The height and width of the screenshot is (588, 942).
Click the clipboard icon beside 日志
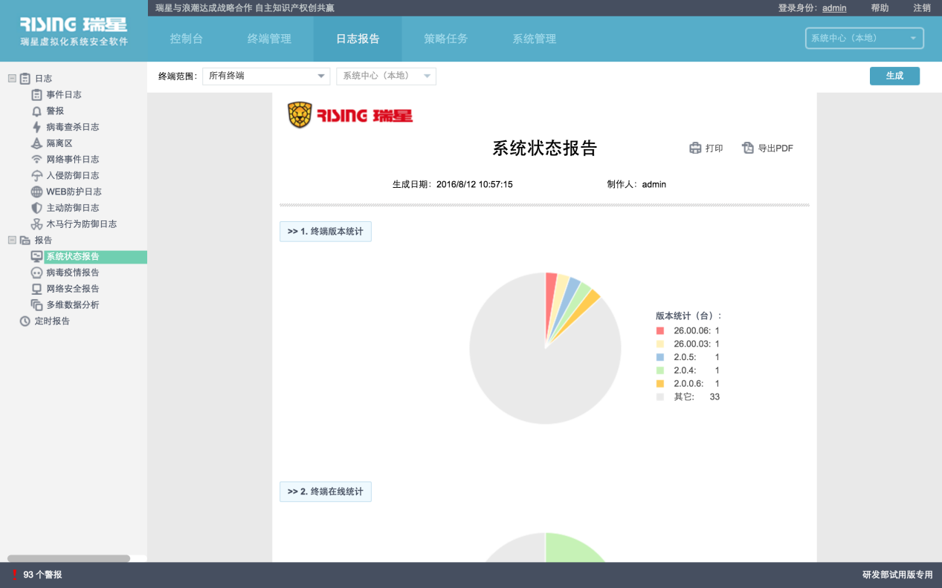click(x=25, y=78)
